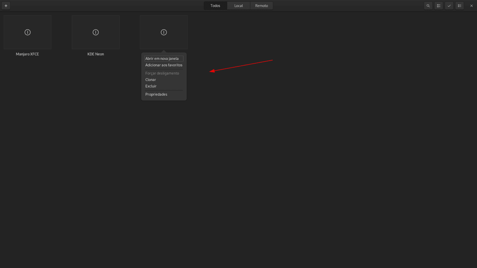Screen dimensions: 477x268
Task: Open 'Propriedades' from the context menu
Action: pyautogui.click(x=156, y=94)
